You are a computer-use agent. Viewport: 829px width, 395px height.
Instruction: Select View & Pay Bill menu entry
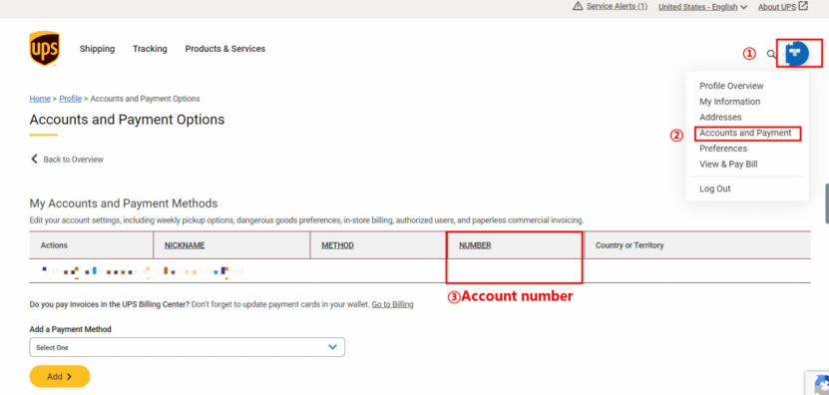[728, 165]
